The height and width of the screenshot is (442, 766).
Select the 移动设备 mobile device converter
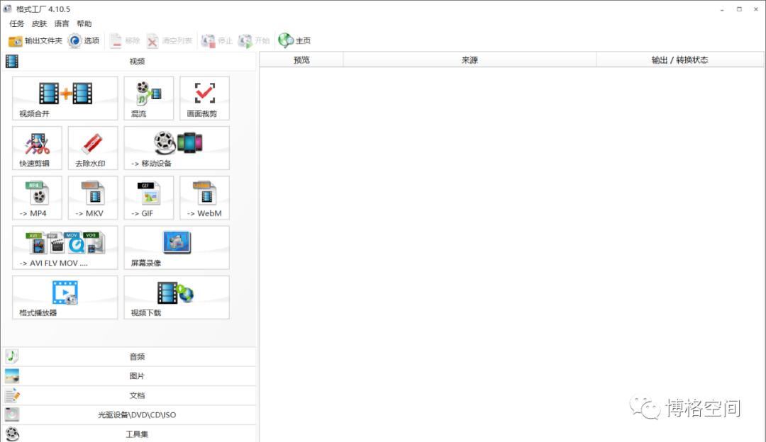coord(177,148)
